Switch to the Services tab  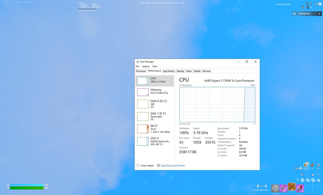tap(207, 71)
